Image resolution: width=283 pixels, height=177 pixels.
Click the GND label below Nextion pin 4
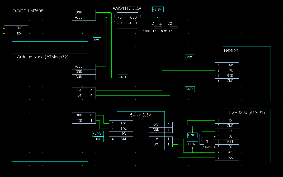[x=189, y=89]
